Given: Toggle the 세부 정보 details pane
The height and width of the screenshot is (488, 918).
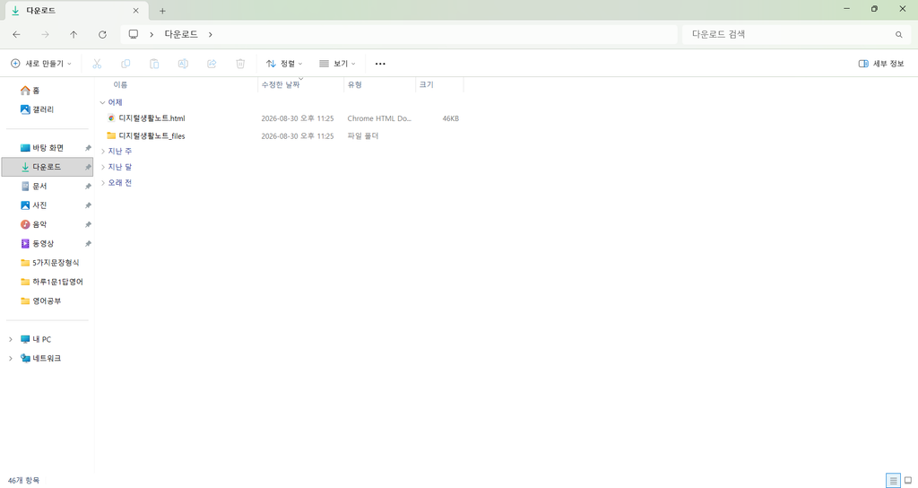Looking at the screenshot, I should coord(881,64).
